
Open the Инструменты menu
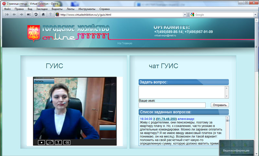[x=87, y=9]
